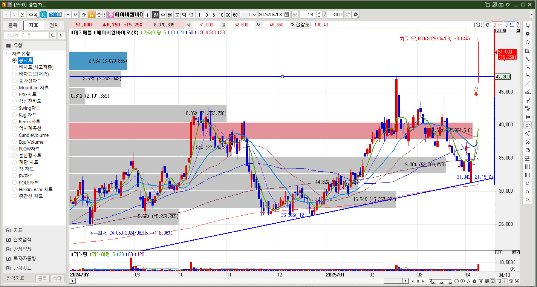This screenshot has width=537, height=287.
Task: Click the pause playback button
Action: click(418, 281)
